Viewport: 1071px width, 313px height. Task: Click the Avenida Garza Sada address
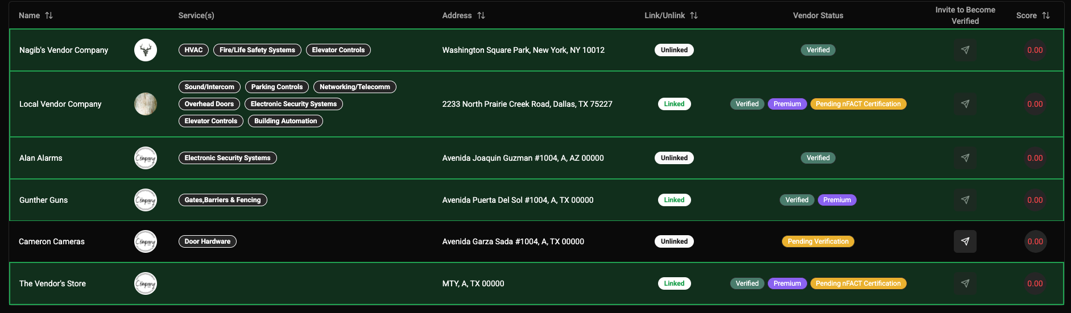tap(513, 241)
